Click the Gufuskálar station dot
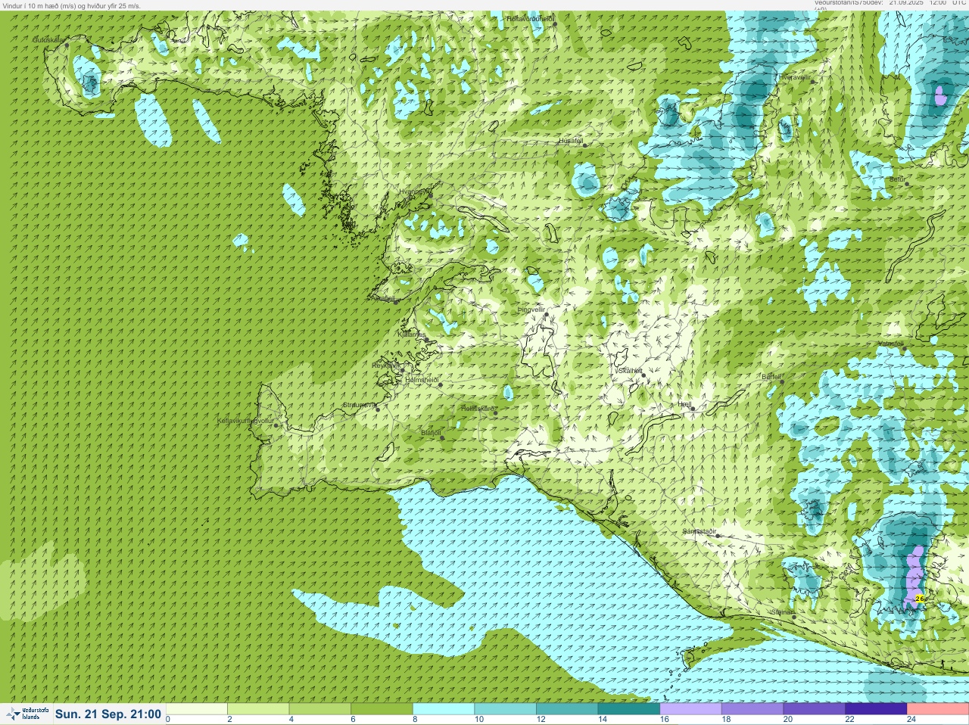Screen dimensions: 969x725 [67, 45]
